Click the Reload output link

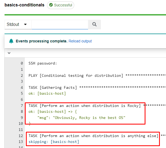coord(80,41)
